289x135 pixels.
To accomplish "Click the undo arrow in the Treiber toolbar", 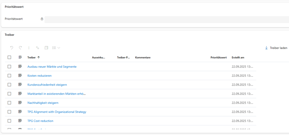I will point(12,48).
